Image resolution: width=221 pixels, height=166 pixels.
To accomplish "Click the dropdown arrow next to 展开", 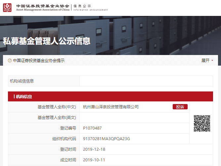I will tap(212, 60).
